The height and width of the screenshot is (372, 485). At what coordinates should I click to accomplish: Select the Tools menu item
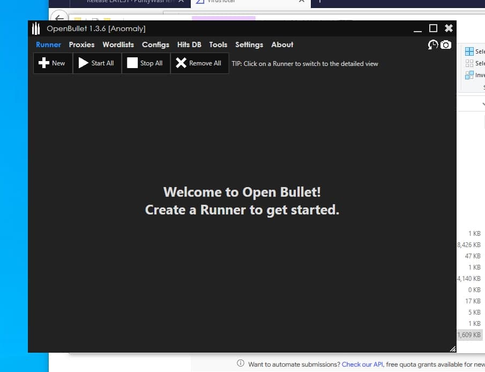218,44
